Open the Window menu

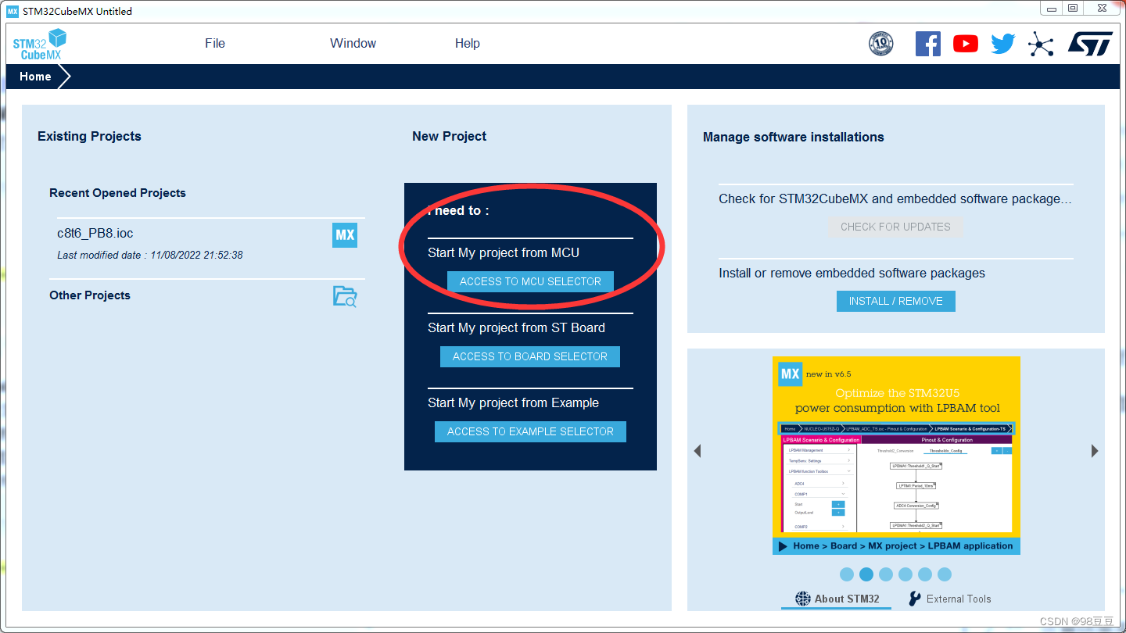pos(353,44)
